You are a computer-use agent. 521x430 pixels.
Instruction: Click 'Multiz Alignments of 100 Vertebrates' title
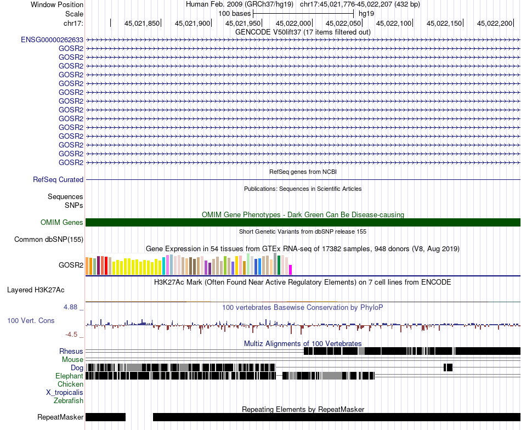(303, 343)
